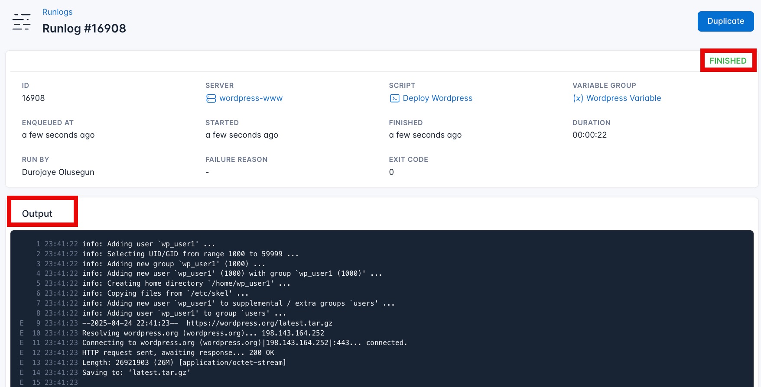Click the FINISHED status badge
This screenshot has height=387, width=761.
728,61
